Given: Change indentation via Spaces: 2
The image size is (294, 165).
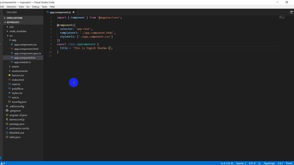Looking at the screenshot, I should pos(241,163).
